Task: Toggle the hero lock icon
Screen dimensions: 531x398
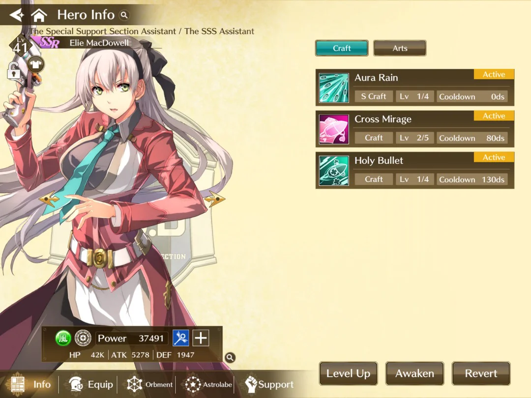Action: point(14,70)
